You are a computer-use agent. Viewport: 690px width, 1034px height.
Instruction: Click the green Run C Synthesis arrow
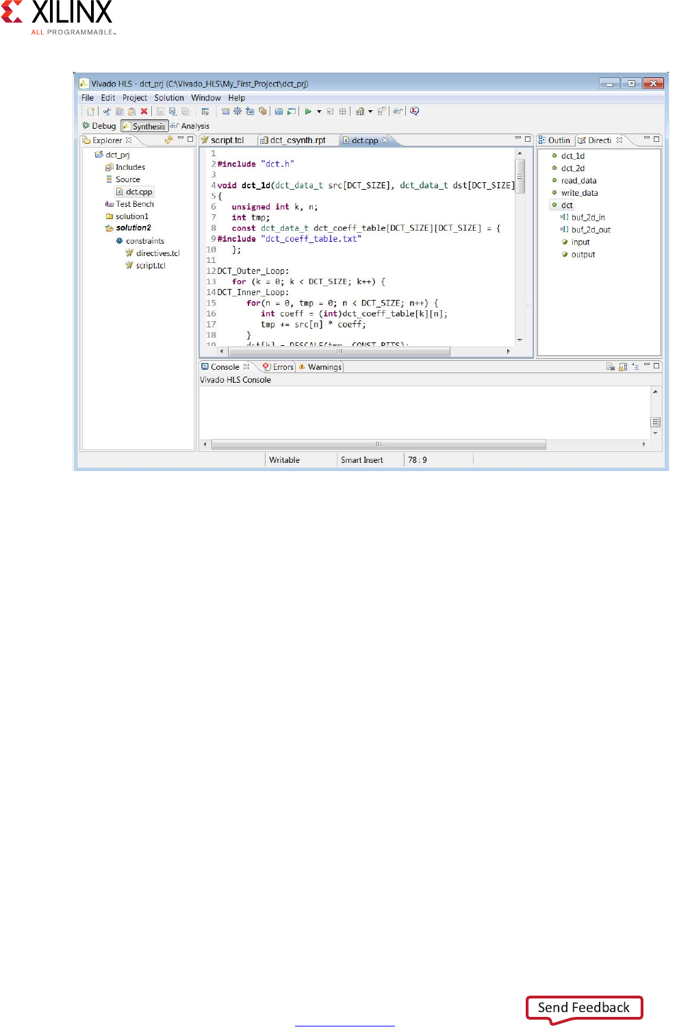(308, 111)
